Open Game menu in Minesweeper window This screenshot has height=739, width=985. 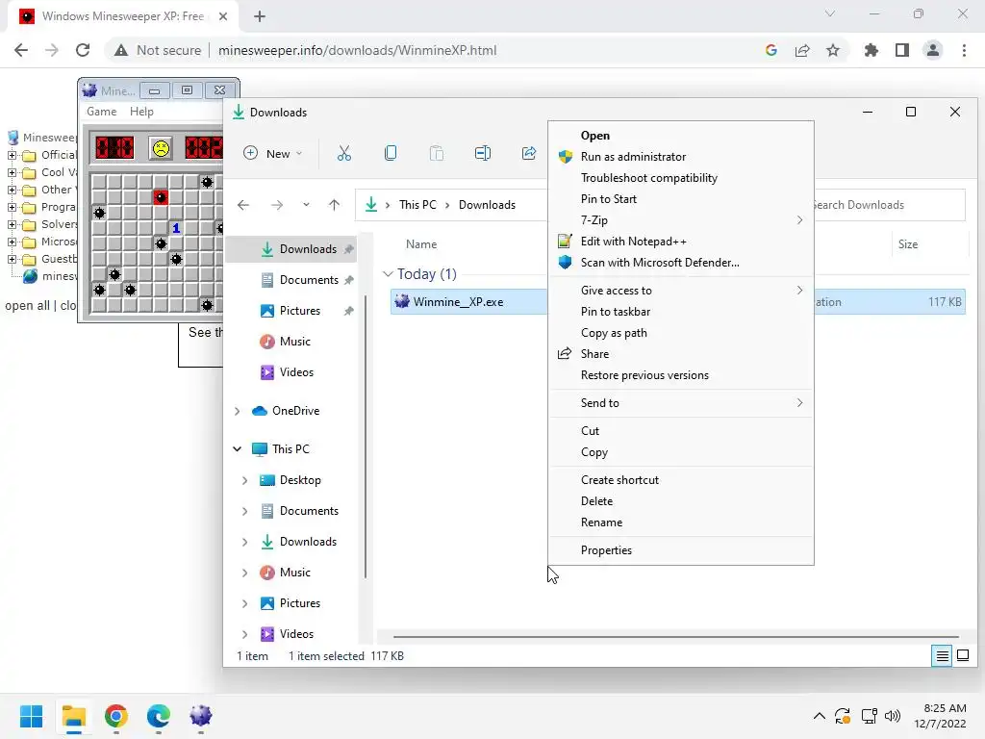pos(102,112)
